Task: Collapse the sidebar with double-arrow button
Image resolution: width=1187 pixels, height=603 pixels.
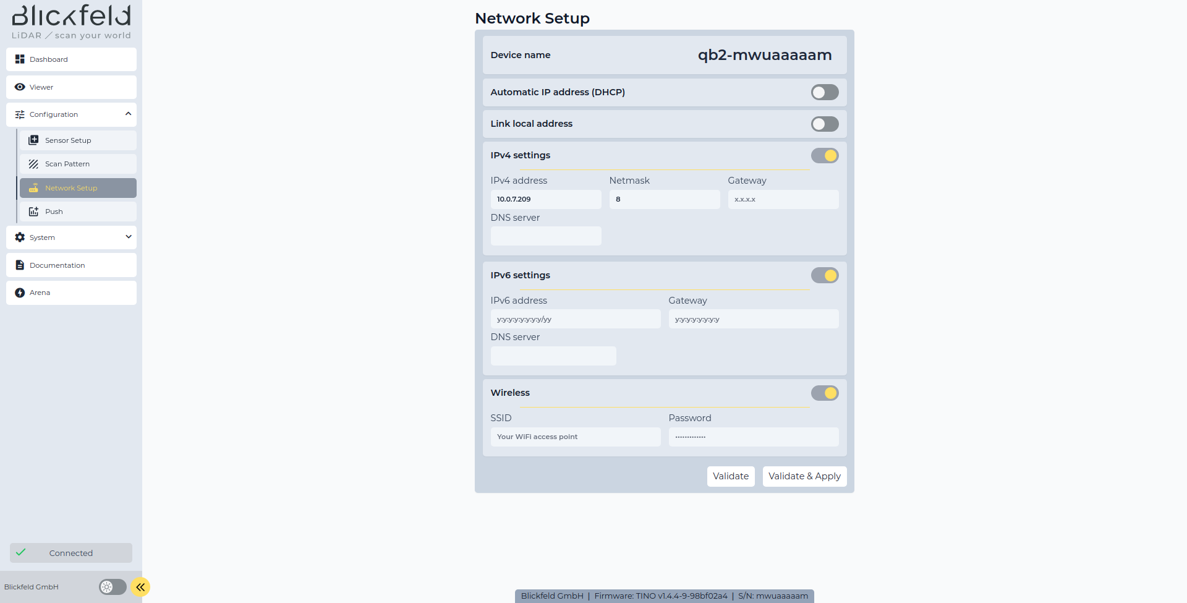Action: click(140, 587)
